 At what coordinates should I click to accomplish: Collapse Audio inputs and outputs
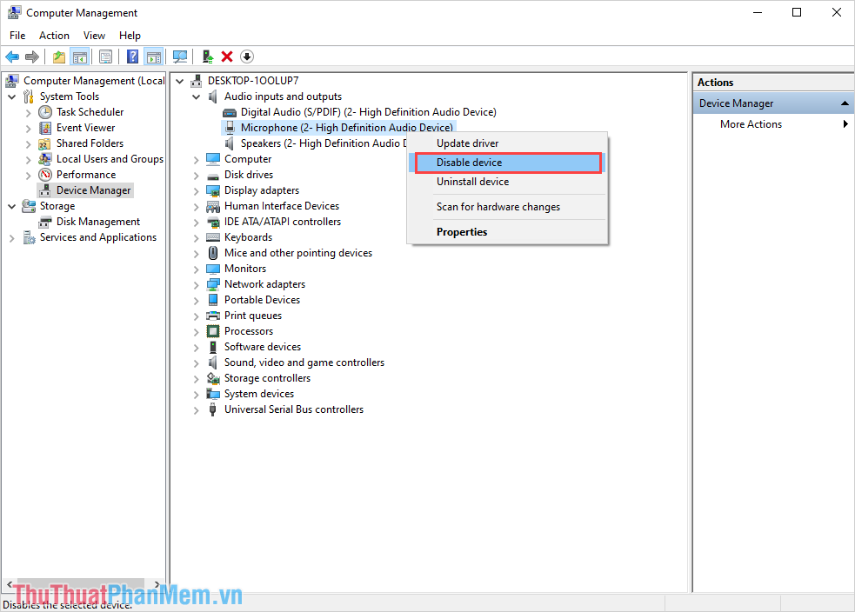[196, 96]
